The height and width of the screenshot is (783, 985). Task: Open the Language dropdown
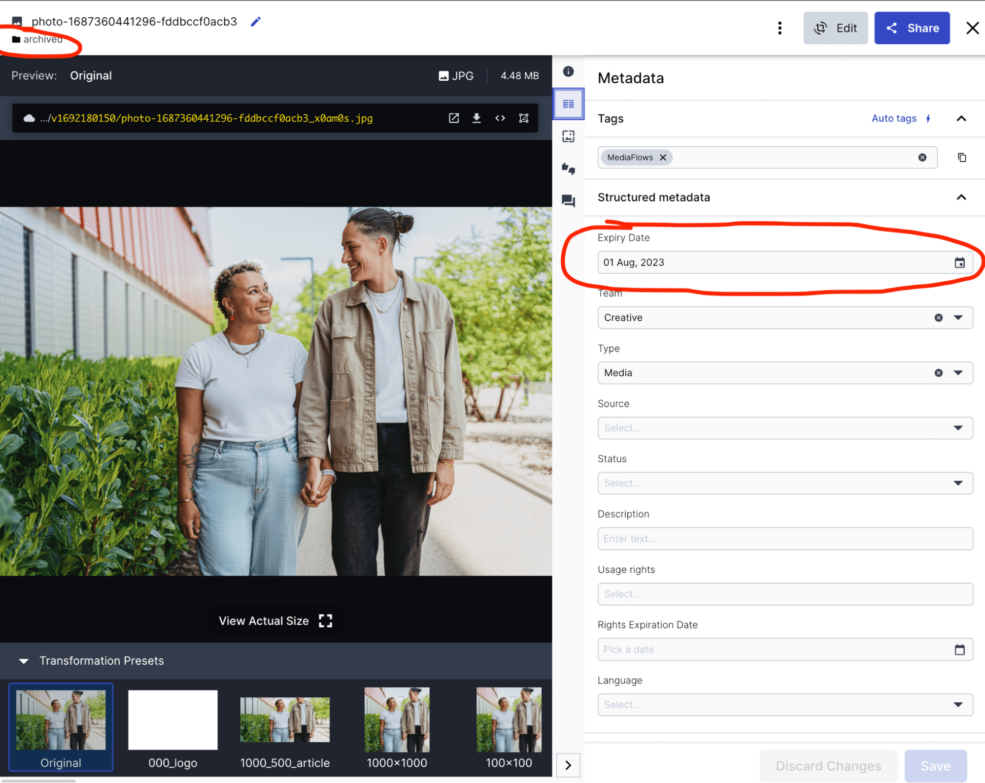pos(958,705)
